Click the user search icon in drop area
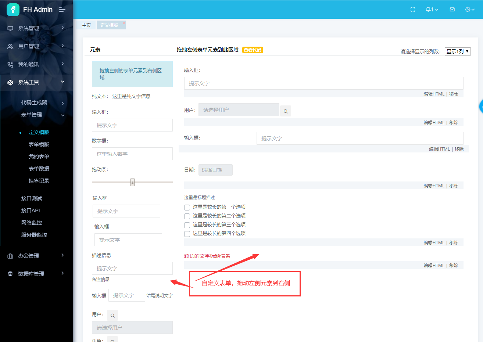This screenshot has width=483, height=342. [286, 111]
